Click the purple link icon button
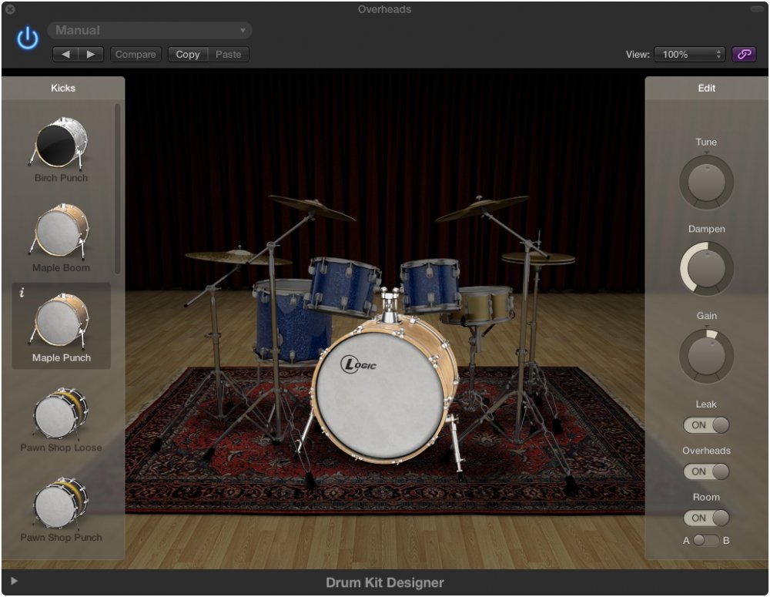770x597 pixels. point(744,54)
